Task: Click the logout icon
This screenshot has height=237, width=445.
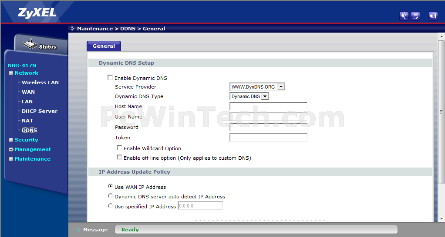Action: 433,16
